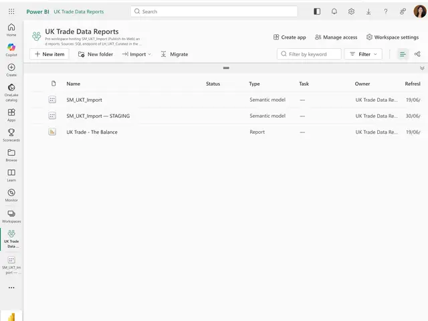
Task: Click owner of UK Trade - The Balance
Action: [377, 132]
